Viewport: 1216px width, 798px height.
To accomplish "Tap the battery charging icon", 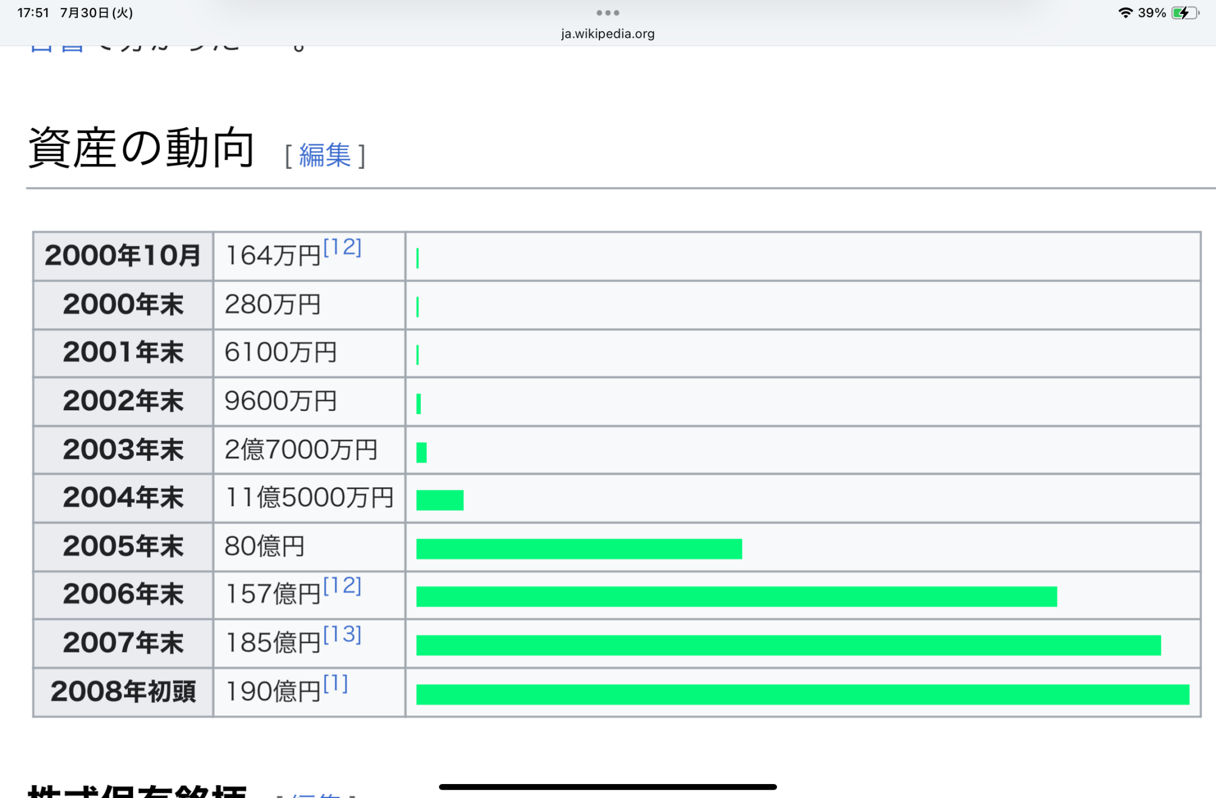I will coord(1184,13).
